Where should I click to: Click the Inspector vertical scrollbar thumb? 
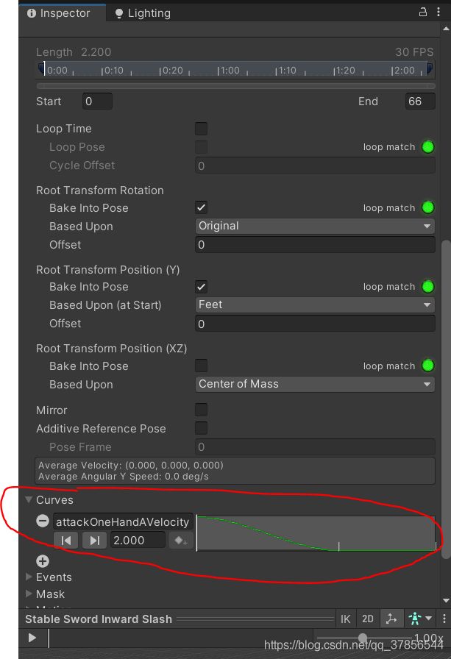click(446, 399)
